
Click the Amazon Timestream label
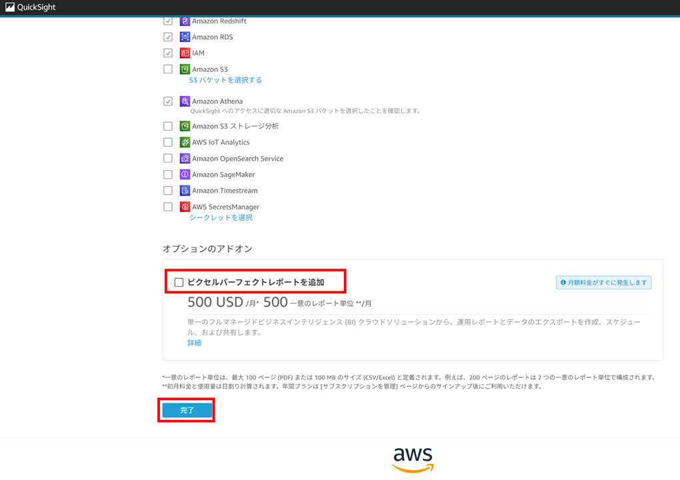point(225,191)
